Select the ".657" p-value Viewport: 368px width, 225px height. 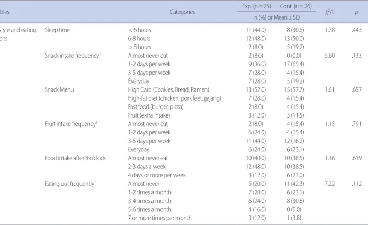coord(356,90)
